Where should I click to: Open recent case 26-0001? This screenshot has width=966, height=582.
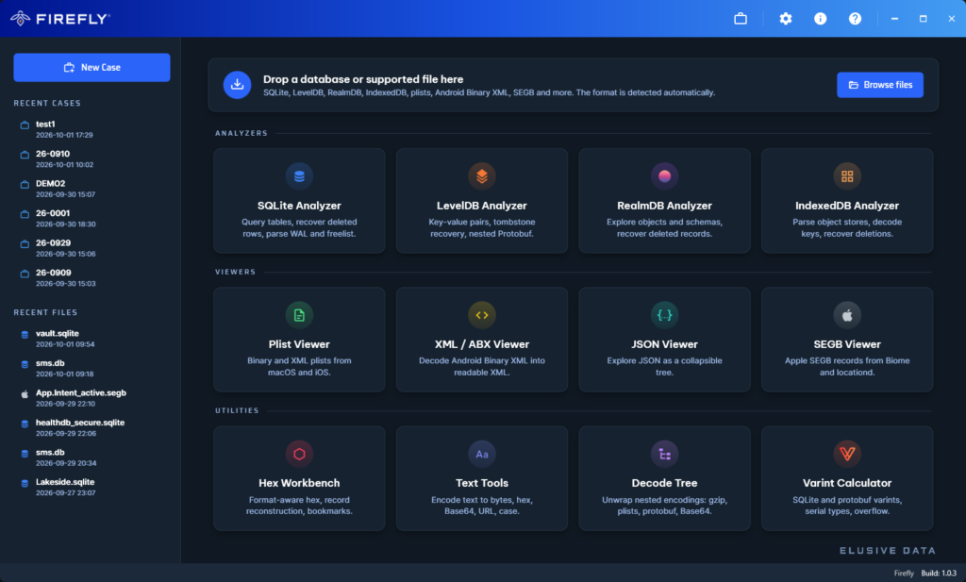coord(92,218)
